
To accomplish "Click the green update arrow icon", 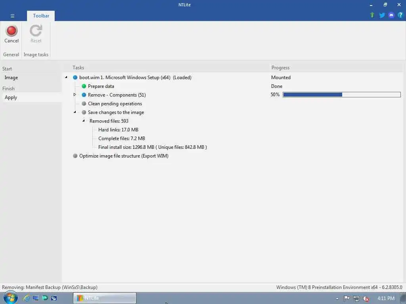I will coord(372,15).
